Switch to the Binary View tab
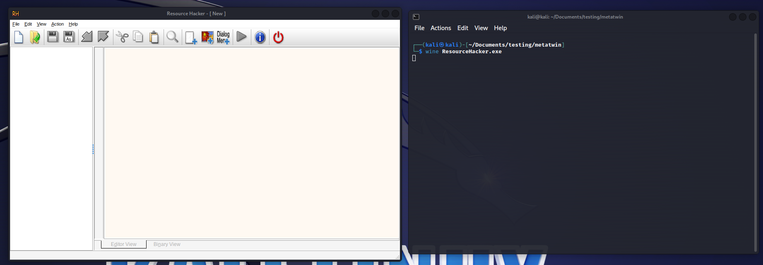This screenshot has width=763, height=265. click(x=167, y=244)
